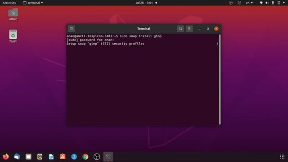Open Ubuntu Software from the dock
The image size is (288, 162).
pyautogui.click(x=63, y=157)
